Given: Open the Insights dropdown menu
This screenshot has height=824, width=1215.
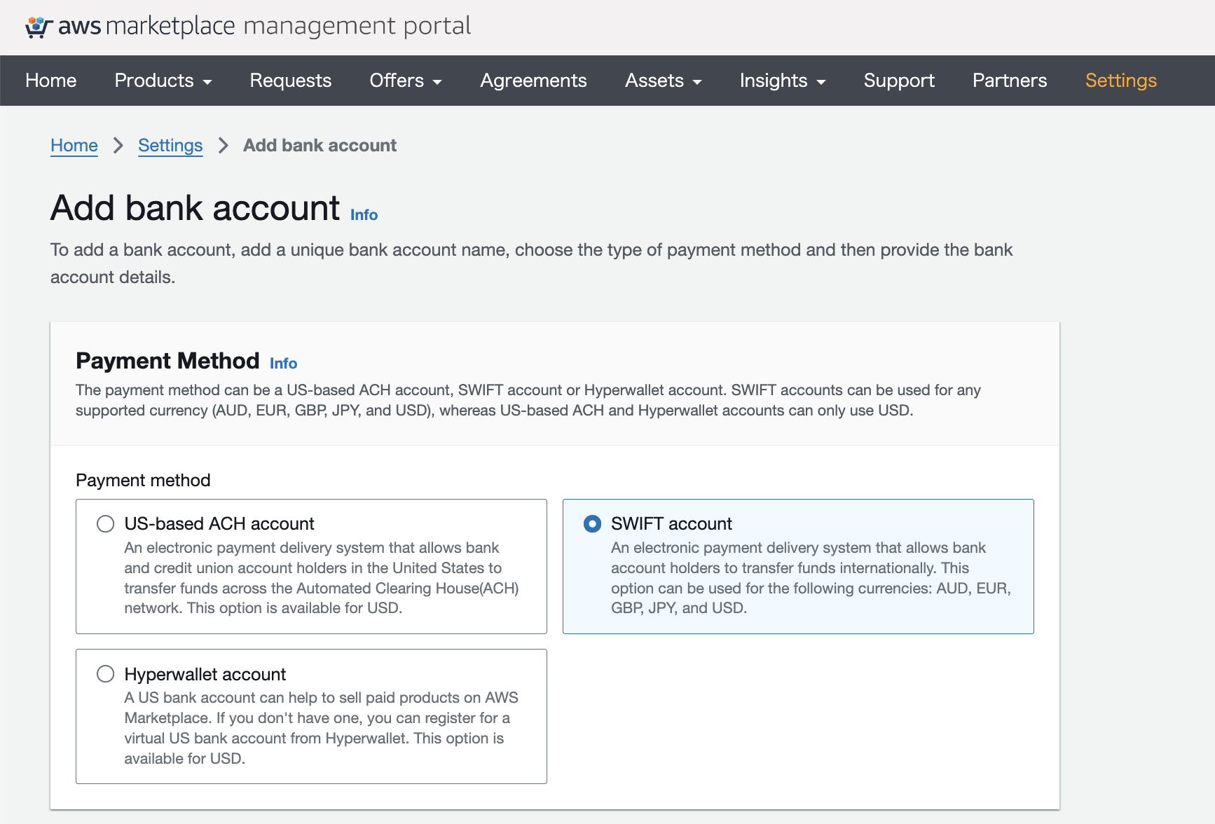Looking at the screenshot, I should (x=783, y=81).
